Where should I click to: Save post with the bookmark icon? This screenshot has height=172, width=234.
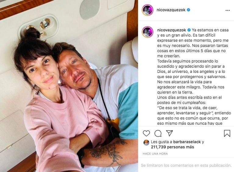click(227, 133)
